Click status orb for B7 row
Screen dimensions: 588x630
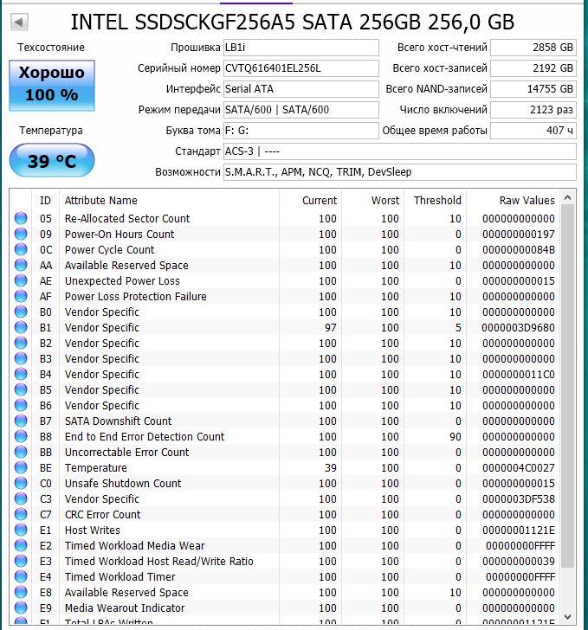click(21, 421)
